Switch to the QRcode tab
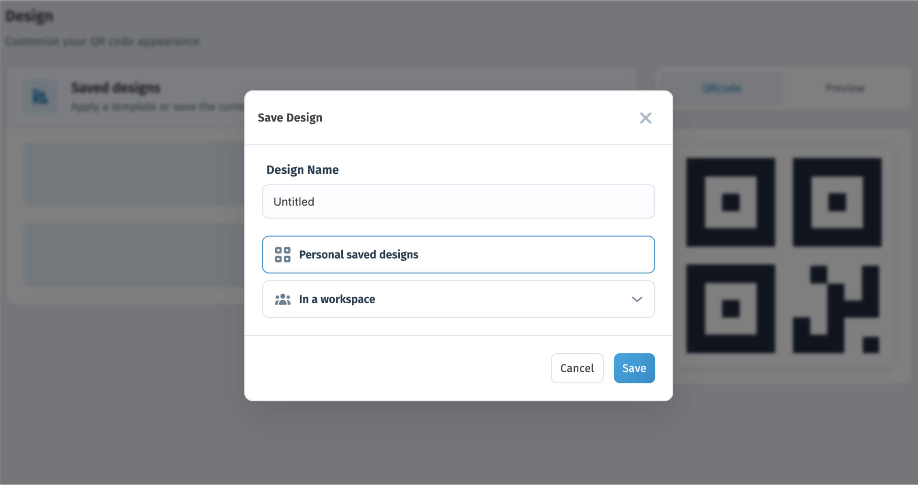This screenshot has width=918, height=485. pos(721,88)
